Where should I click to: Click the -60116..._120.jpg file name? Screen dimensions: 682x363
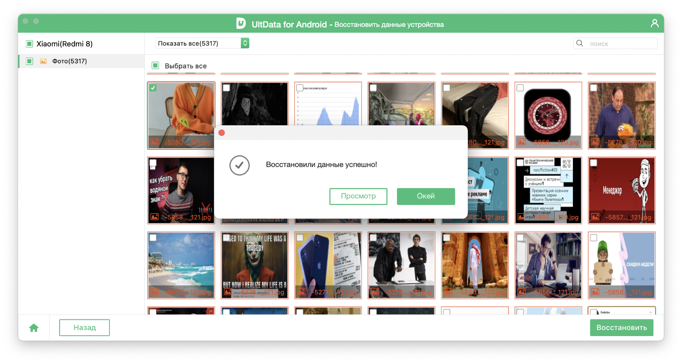coord(189,292)
